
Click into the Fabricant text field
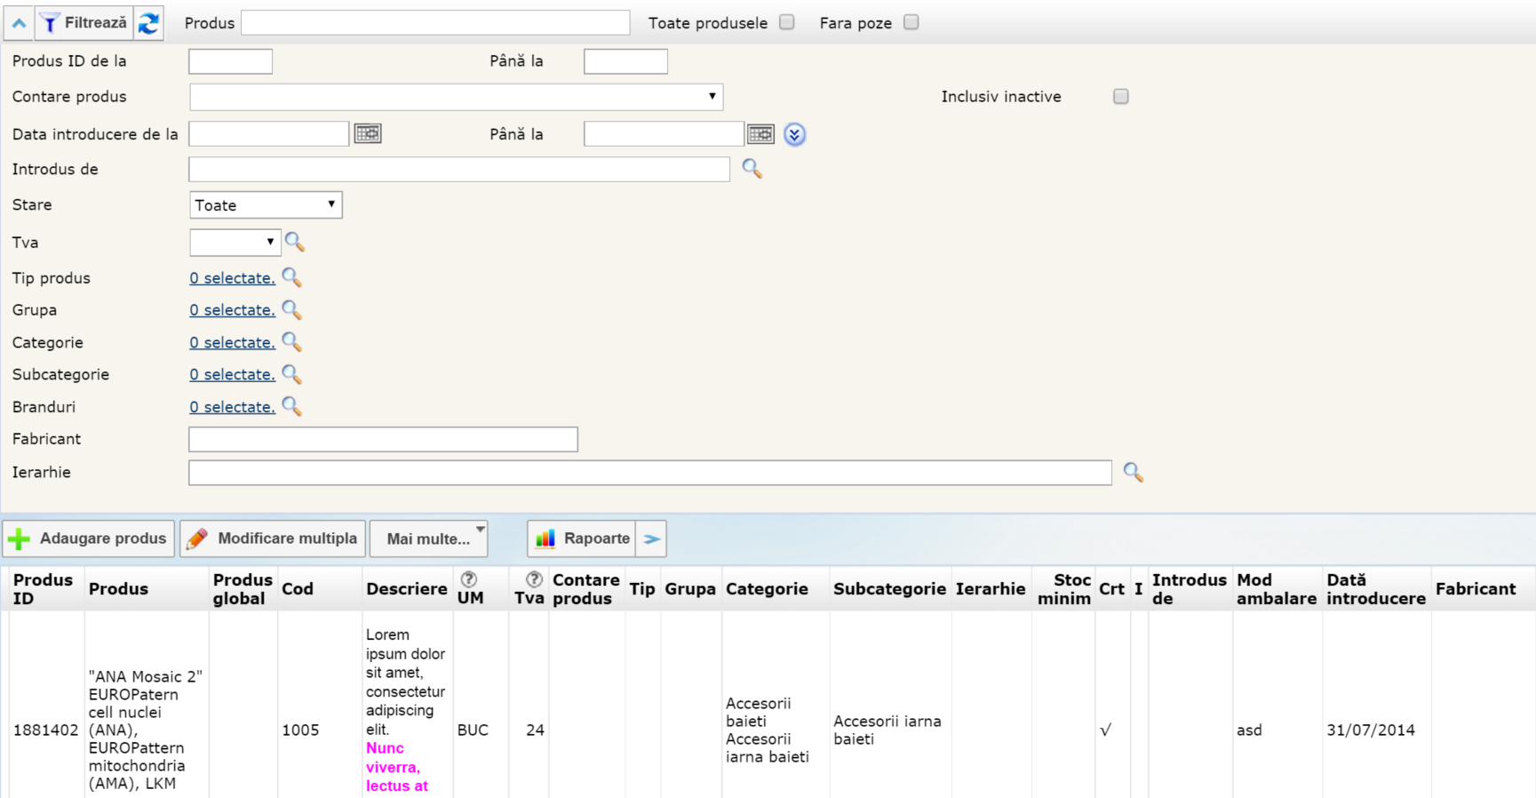[x=383, y=439]
